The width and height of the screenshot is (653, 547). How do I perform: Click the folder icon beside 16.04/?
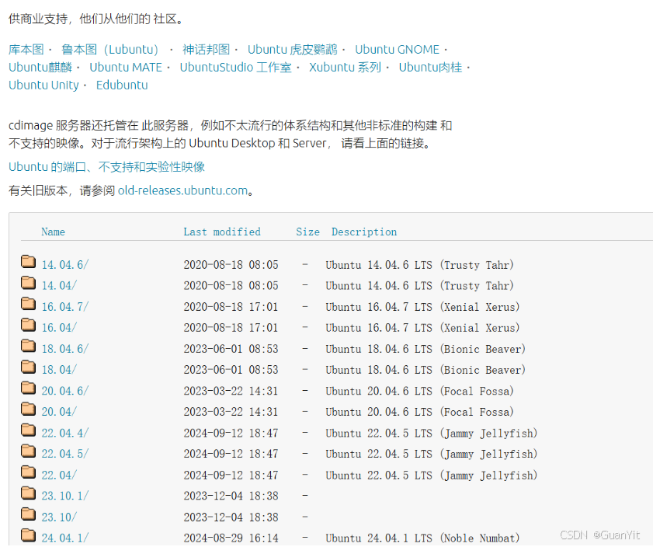pyautogui.click(x=28, y=325)
